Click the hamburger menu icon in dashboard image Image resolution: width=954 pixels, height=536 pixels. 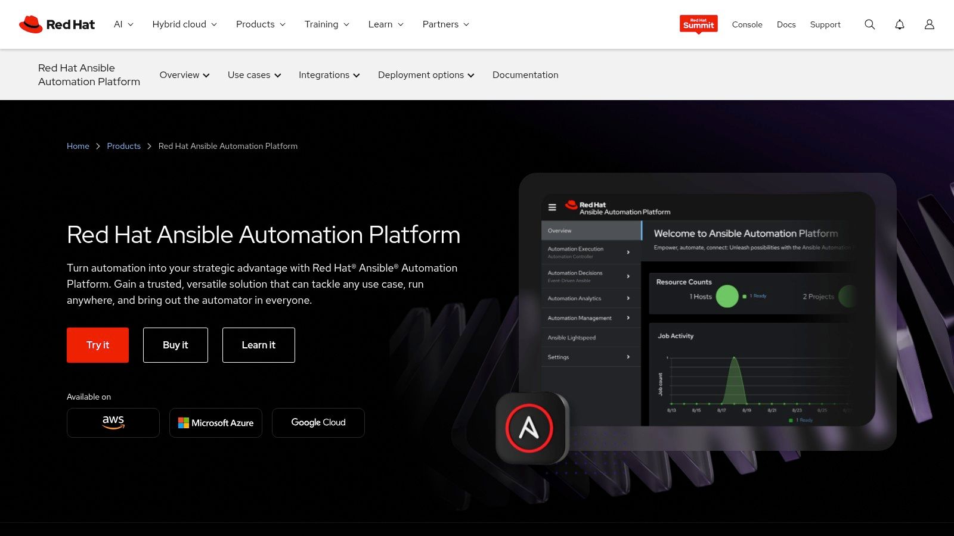[552, 207]
